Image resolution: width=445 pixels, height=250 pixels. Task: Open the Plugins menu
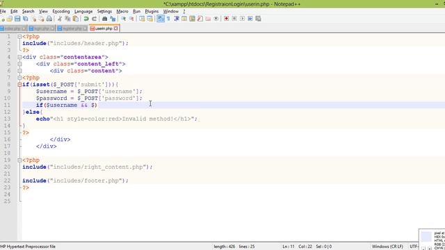click(x=152, y=11)
